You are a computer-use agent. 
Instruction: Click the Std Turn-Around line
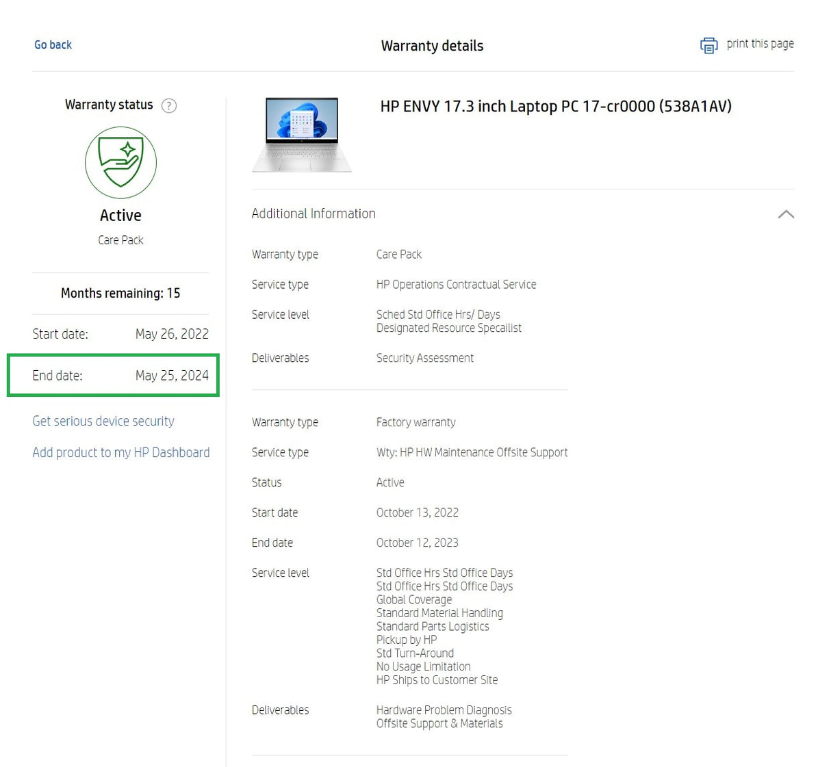[415, 653]
